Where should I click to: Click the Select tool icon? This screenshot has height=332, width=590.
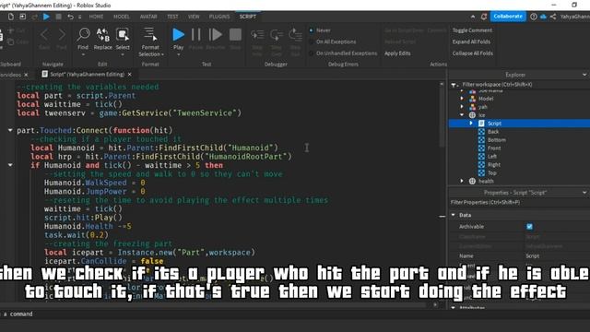tap(123, 35)
